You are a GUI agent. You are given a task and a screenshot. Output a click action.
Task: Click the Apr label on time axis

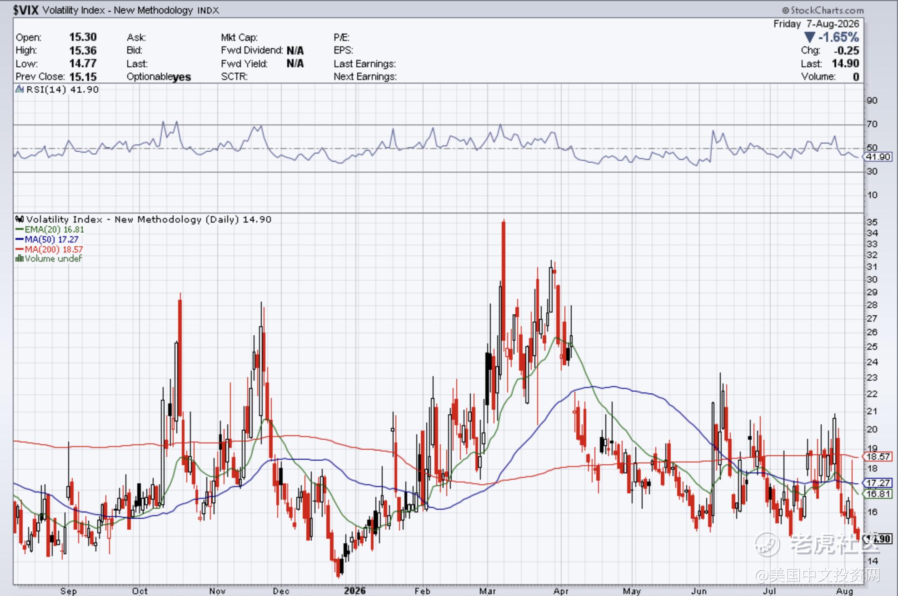[x=561, y=591]
